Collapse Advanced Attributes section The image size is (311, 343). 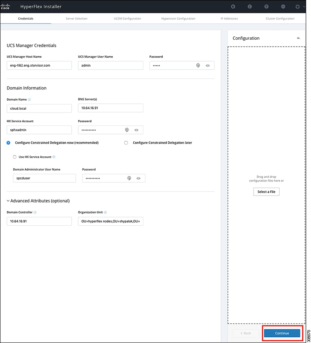[x=8, y=201]
